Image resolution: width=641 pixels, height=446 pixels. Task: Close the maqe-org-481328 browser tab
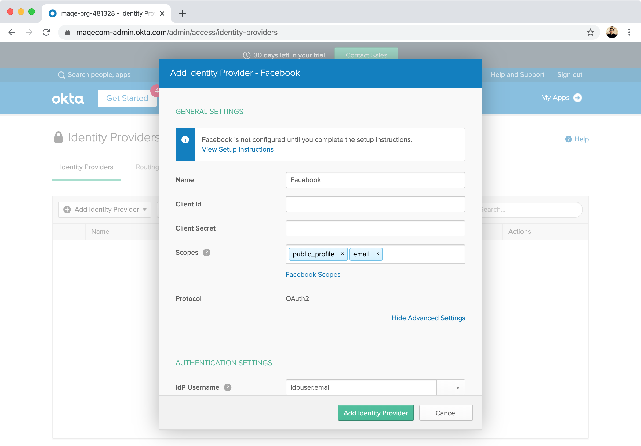(x=162, y=13)
